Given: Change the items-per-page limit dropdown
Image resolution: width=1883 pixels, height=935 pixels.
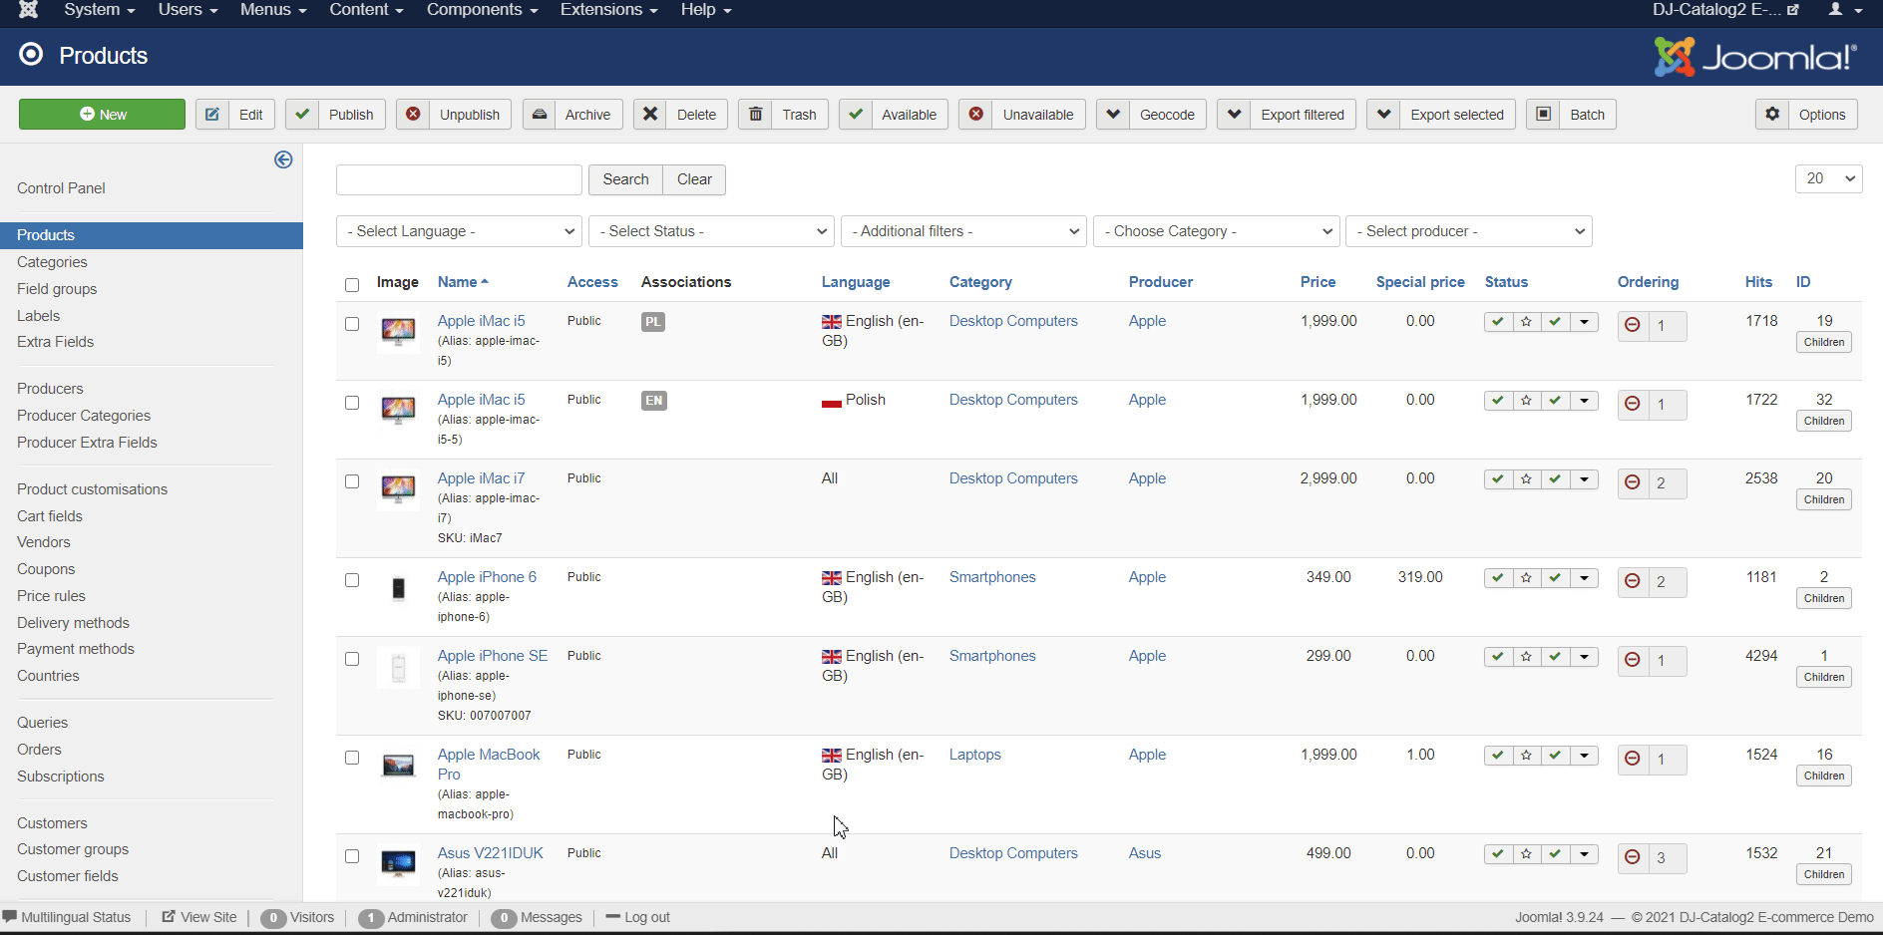Looking at the screenshot, I should [x=1828, y=179].
